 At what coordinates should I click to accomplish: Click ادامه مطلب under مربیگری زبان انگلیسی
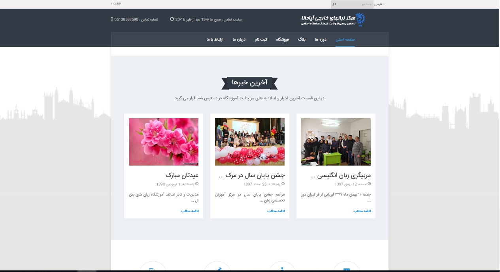[x=362, y=211]
